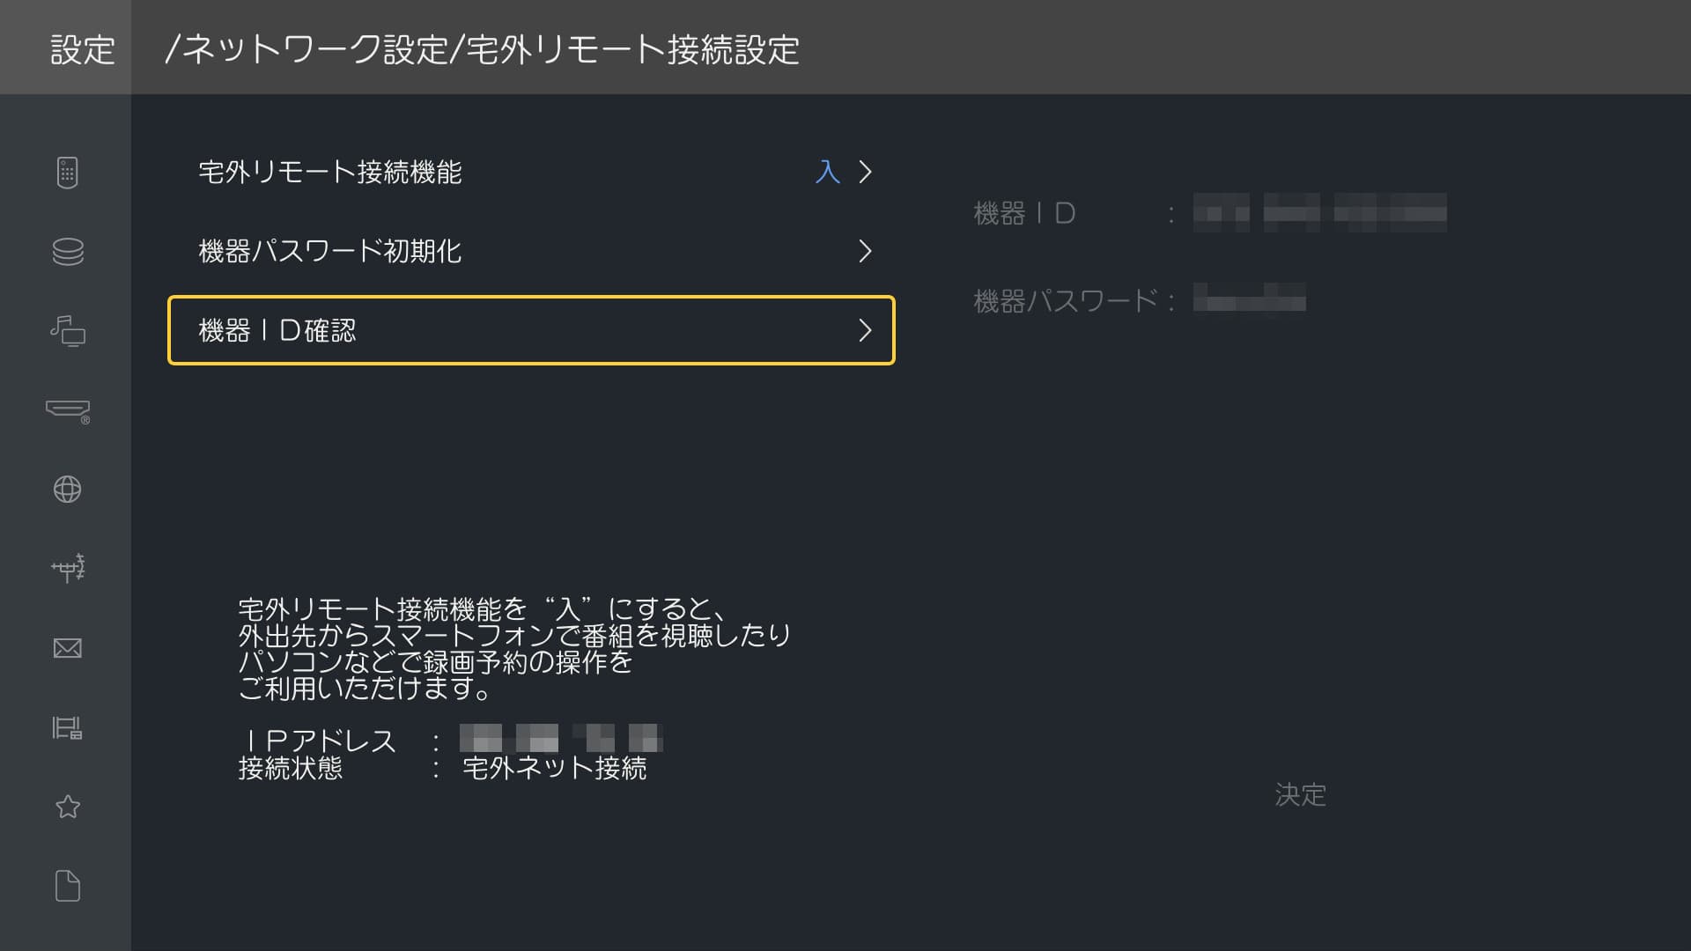Open network globe icon in sidebar
This screenshot has height=951, width=1691.
pos(67,490)
